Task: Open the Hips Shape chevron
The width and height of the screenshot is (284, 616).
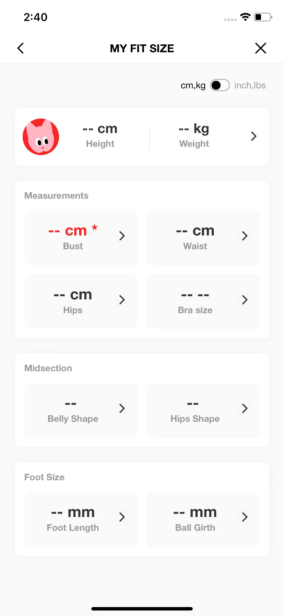Action: (245, 408)
